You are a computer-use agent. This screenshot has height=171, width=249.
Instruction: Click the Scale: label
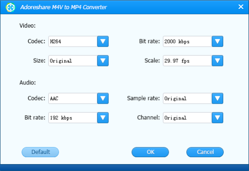(152, 60)
